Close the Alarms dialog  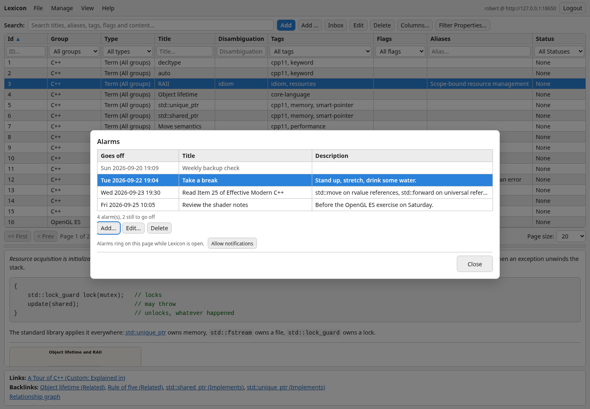(x=474, y=264)
